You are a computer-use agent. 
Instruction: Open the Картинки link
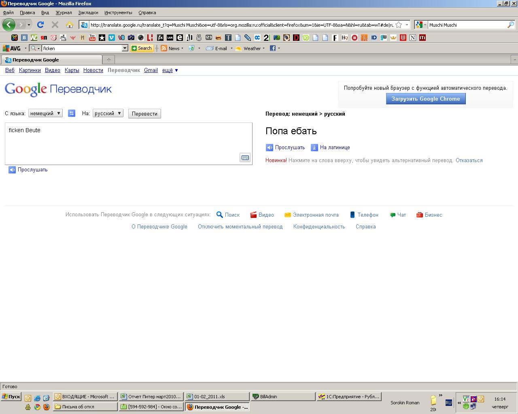click(x=30, y=70)
